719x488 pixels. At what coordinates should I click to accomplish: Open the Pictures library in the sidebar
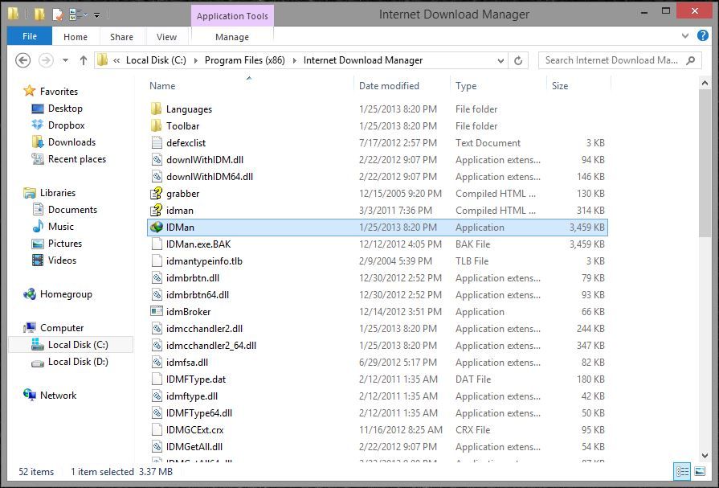tap(57, 244)
